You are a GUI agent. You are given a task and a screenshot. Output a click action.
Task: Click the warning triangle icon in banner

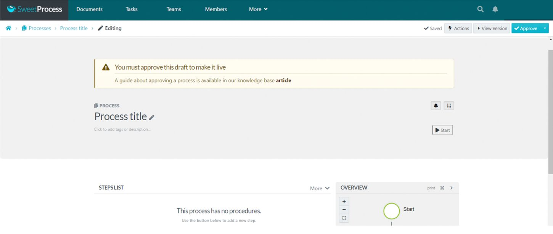click(106, 67)
